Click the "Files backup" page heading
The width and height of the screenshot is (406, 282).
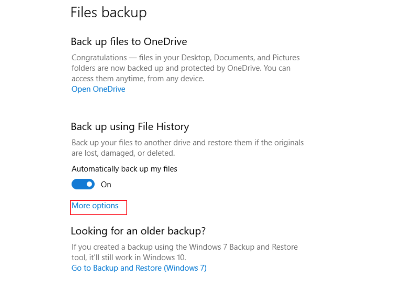[x=109, y=12]
